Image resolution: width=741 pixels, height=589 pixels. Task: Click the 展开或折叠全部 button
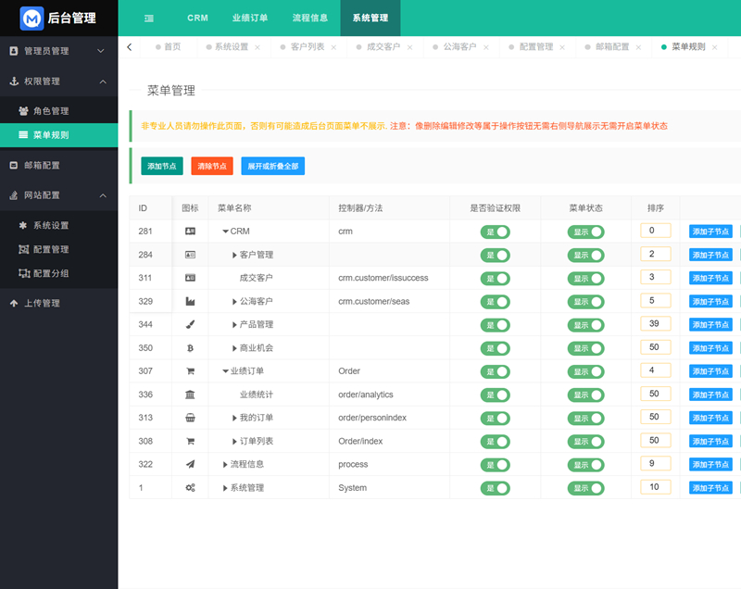(272, 166)
